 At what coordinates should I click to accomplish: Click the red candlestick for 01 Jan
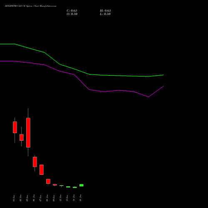[x=15, y=127]
